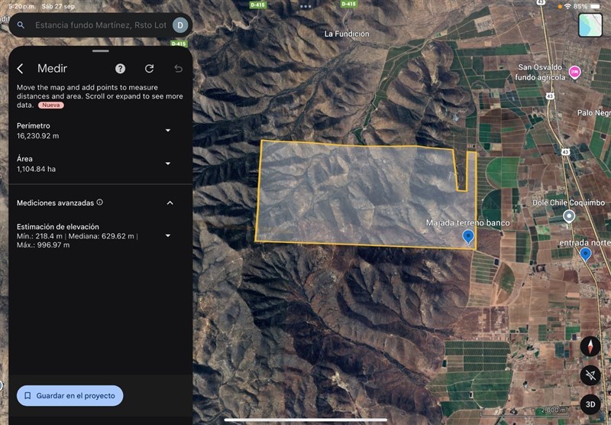Viewport: 611px width, 425px height.
Task: Reset map orientation with the compass
Action: pyautogui.click(x=590, y=346)
